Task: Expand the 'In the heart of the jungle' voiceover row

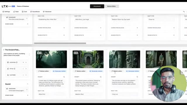Action: [x=27, y=90]
